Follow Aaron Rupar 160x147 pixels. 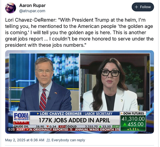pos(143,7)
